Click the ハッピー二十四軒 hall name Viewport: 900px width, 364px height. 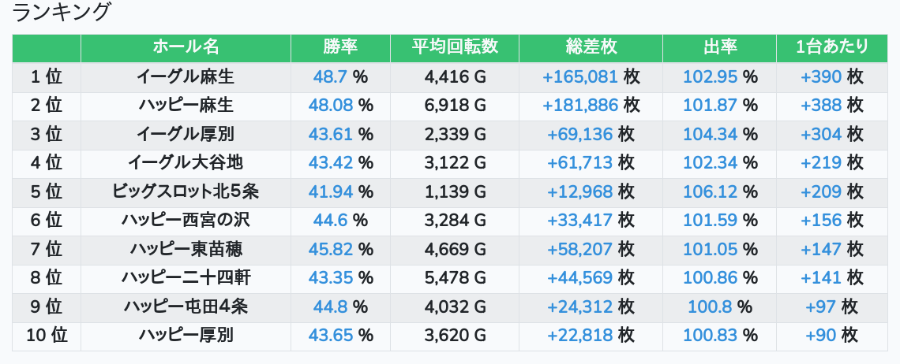(x=186, y=277)
